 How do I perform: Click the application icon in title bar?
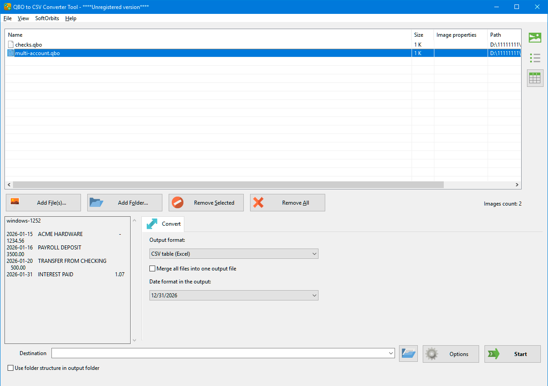(7, 7)
